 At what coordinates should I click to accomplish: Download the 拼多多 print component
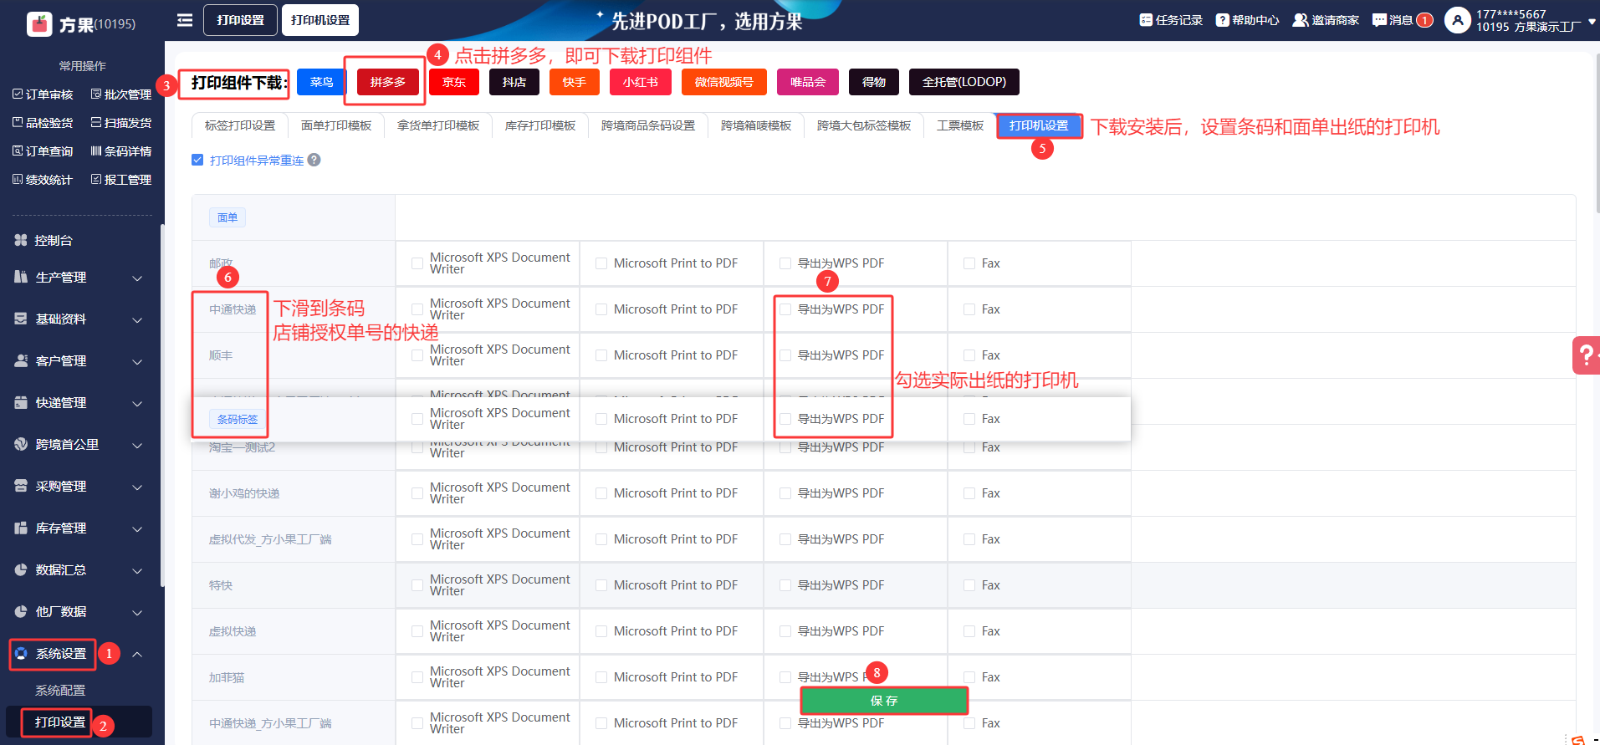point(388,82)
